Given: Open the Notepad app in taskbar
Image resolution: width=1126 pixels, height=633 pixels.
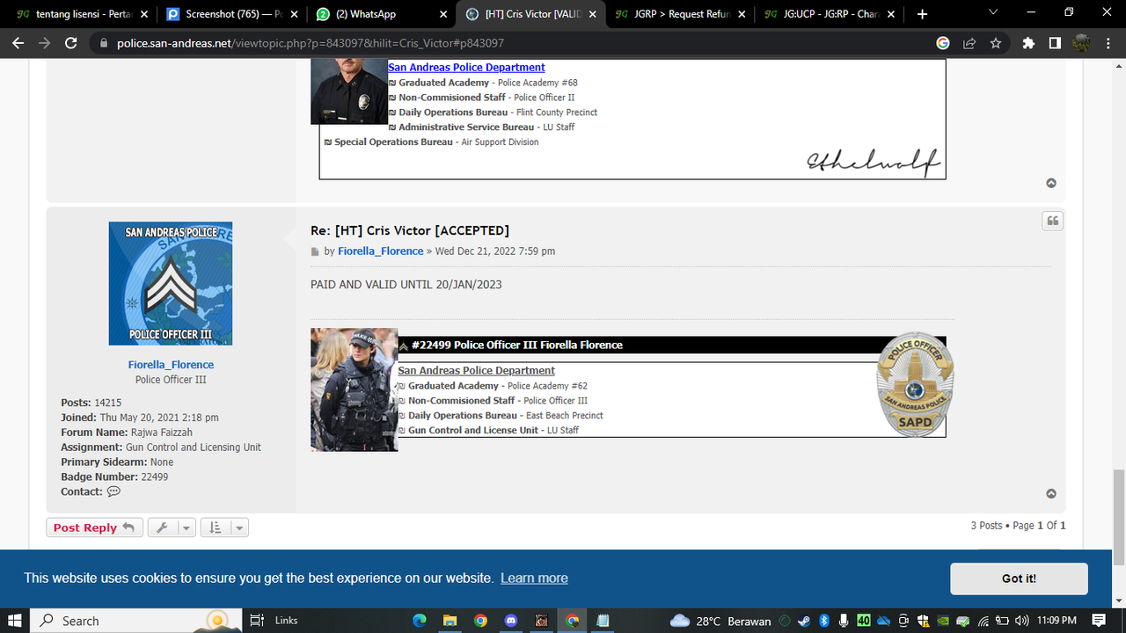Looking at the screenshot, I should [603, 620].
